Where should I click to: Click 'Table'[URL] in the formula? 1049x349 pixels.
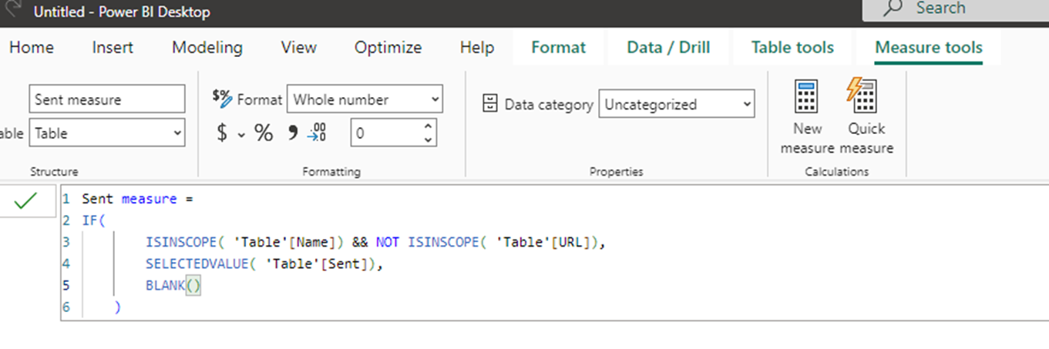tap(545, 242)
